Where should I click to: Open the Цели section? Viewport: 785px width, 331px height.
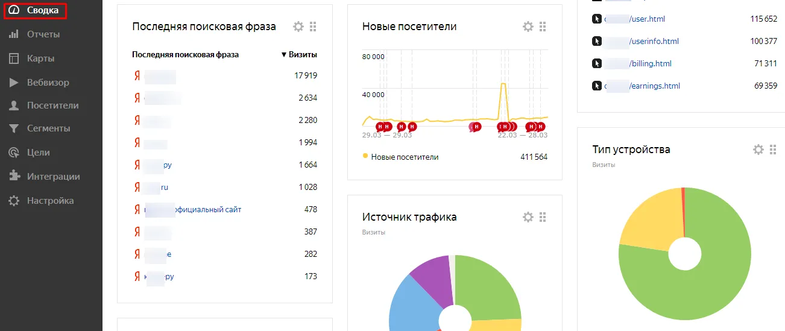click(39, 153)
